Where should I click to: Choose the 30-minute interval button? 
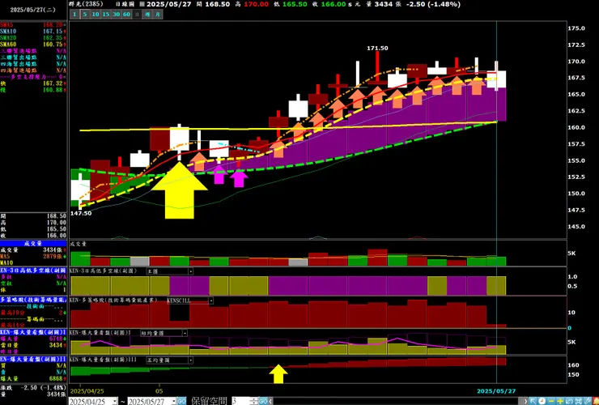tap(116, 14)
